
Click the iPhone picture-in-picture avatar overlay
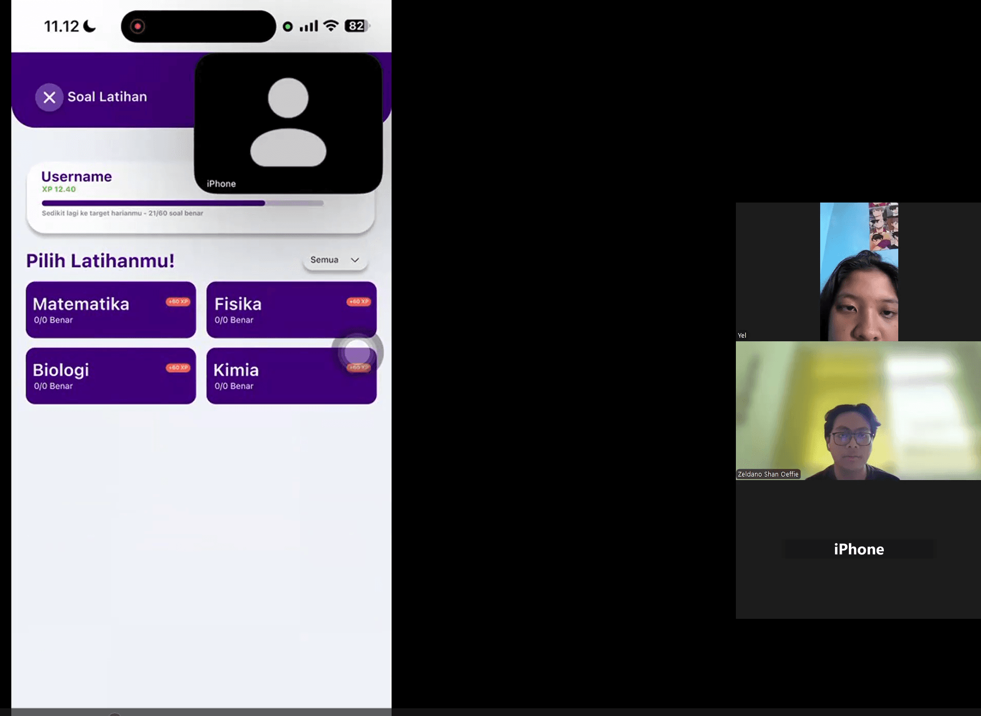coord(288,123)
